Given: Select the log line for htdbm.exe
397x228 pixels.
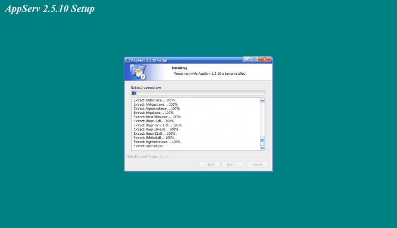Looking at the screenshot, I should click(154, 100).
